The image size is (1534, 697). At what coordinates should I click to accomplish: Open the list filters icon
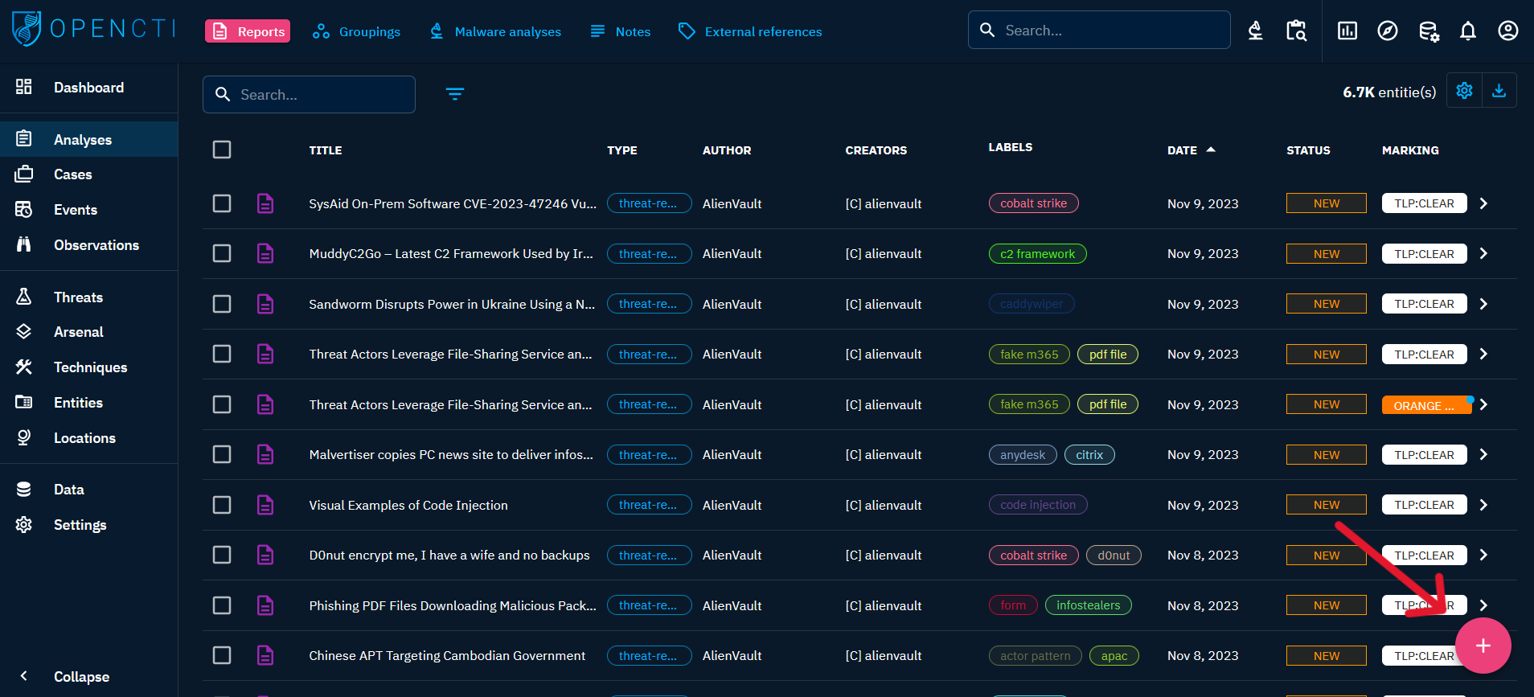click(x=455, y=94)
